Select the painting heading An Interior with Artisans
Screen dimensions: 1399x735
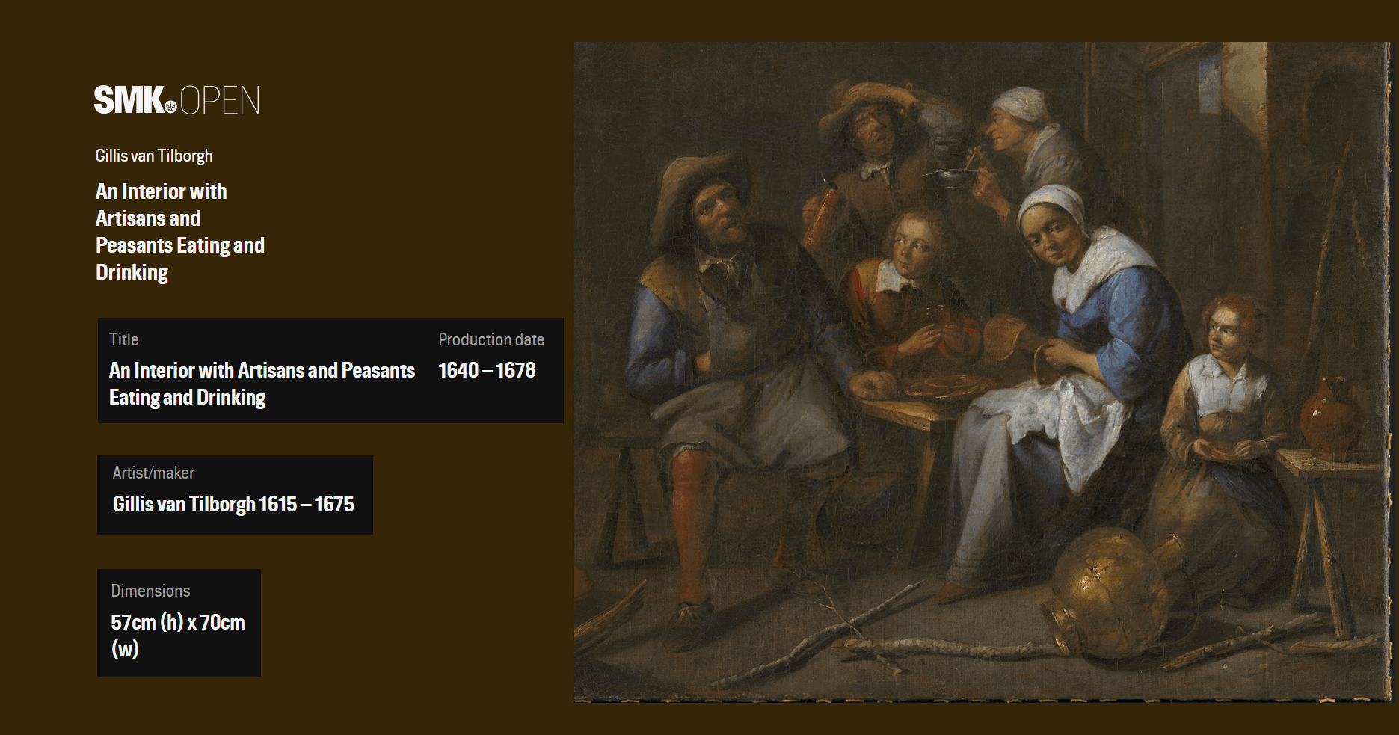tap(180, 232)
